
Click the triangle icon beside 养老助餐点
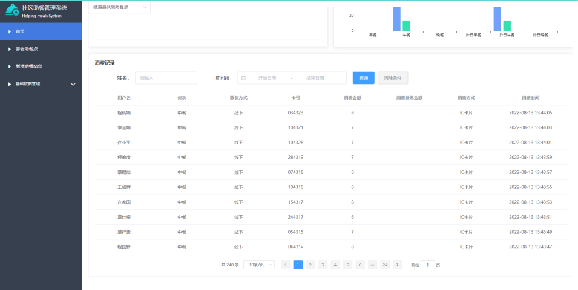click(10, 49)
